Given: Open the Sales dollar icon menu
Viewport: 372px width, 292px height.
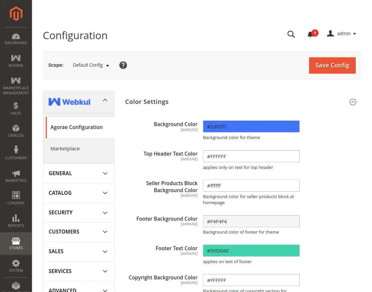Looking at the screenshot, I should (16, 109).
